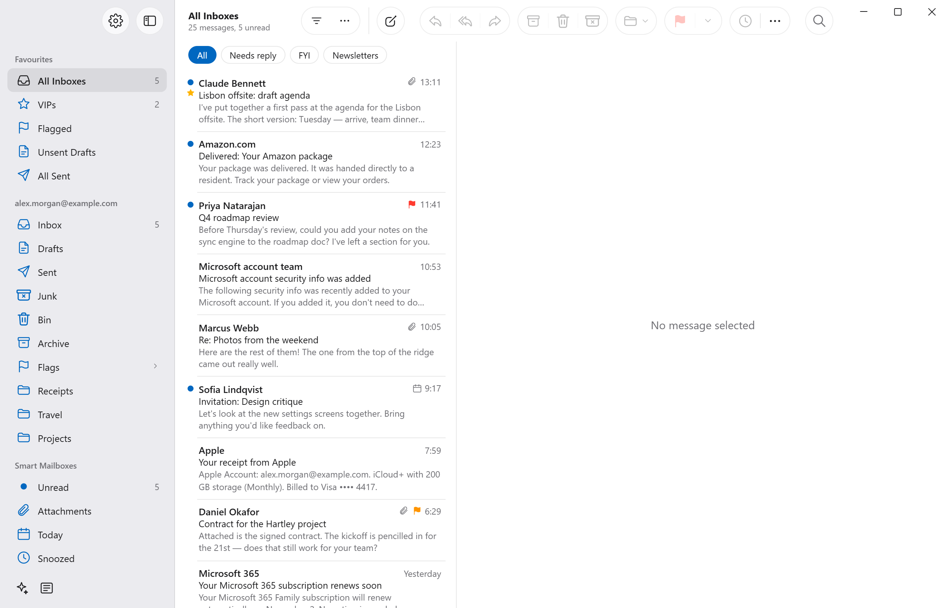Open the Junk folder
The image size is (949, 608).
tap(87, 296)
